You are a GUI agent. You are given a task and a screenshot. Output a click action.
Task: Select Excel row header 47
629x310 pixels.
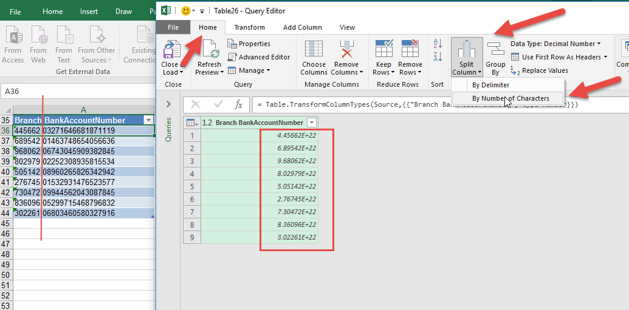(x=7, y=244)
